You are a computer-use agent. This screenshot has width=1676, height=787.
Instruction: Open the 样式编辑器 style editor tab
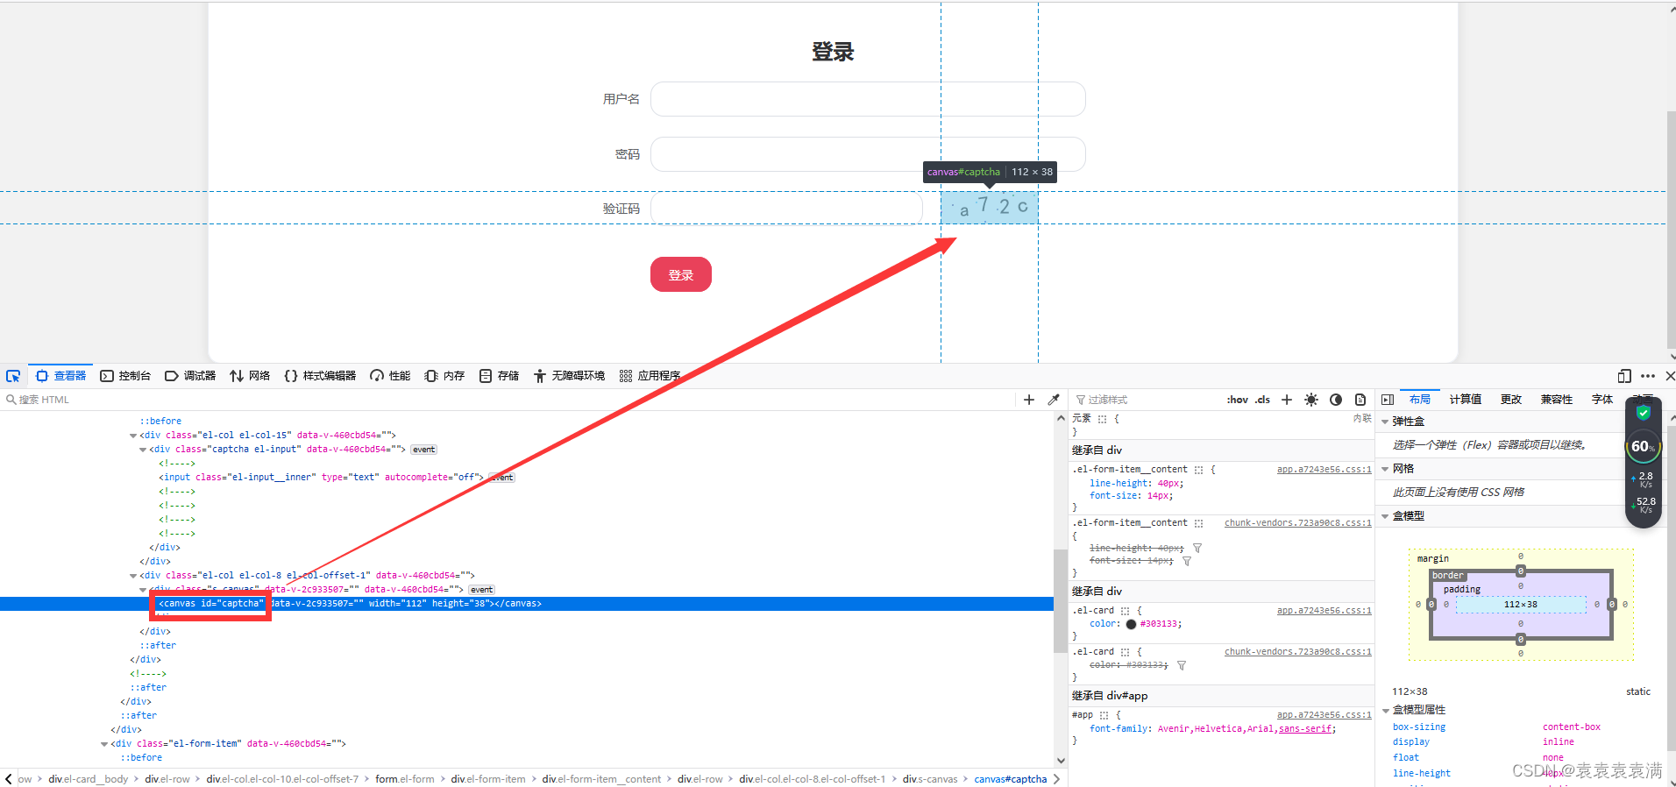click(x=320, y=376)
